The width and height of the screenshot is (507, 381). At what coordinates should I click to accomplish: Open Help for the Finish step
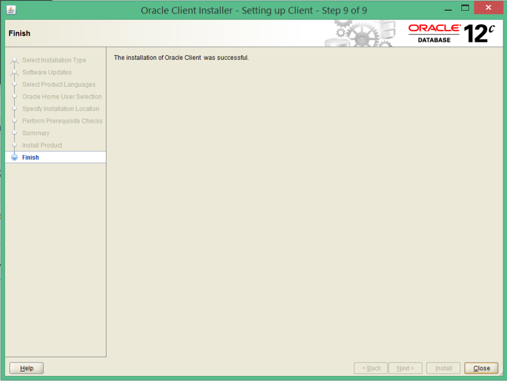[26, 367]
